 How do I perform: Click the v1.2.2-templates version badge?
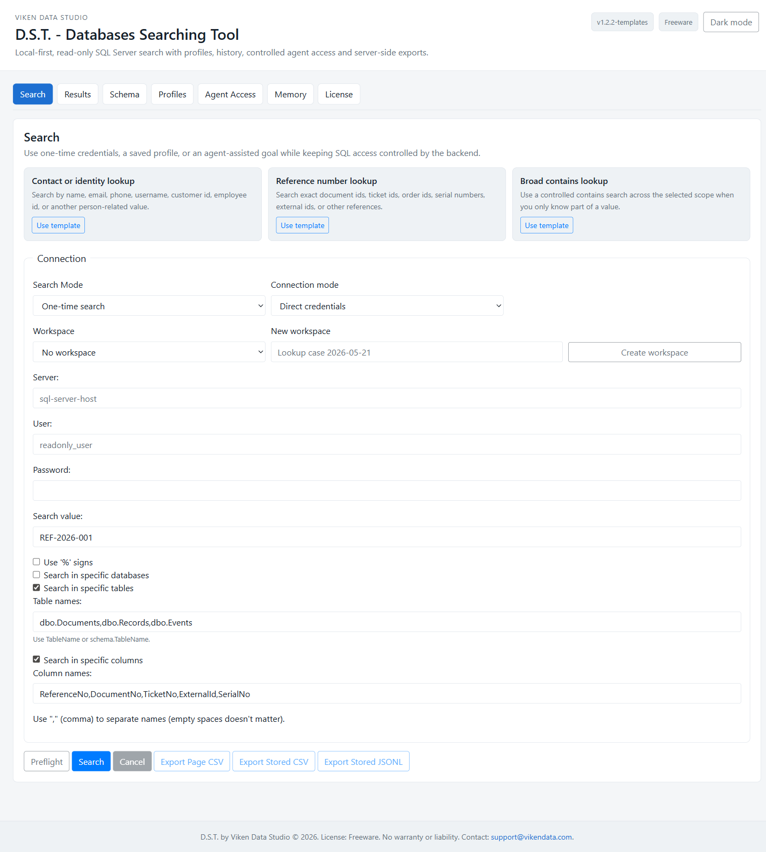tap(622, 22)
